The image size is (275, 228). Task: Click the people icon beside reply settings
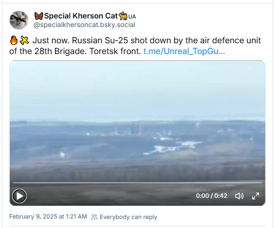tap(94, 217)
